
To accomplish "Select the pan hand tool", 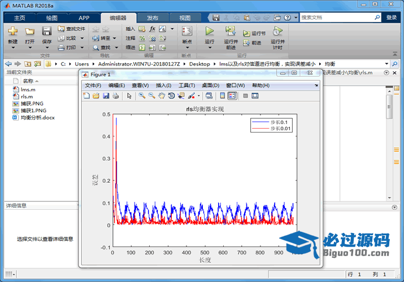I will pyautogui.click(x=162, y=96).
